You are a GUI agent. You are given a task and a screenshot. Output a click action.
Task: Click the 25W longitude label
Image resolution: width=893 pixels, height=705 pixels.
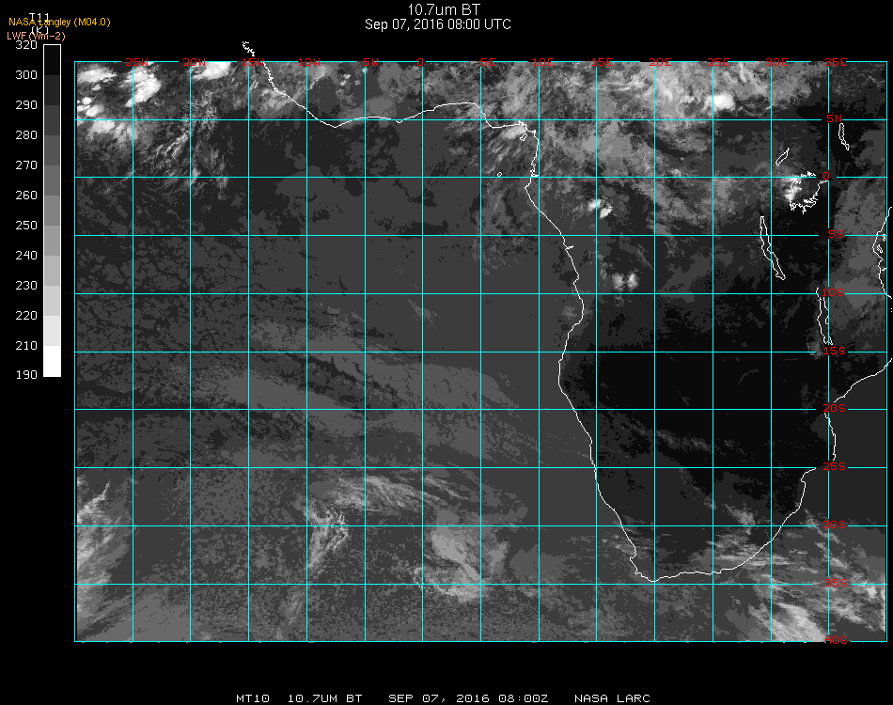(136, 62)
